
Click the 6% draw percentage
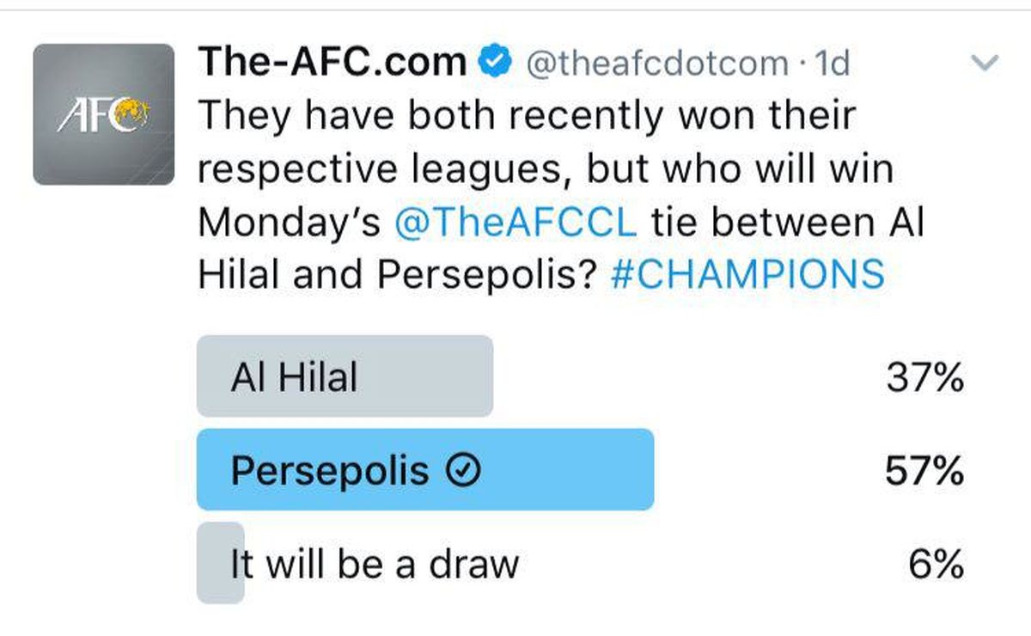click(x=936, y=563)
